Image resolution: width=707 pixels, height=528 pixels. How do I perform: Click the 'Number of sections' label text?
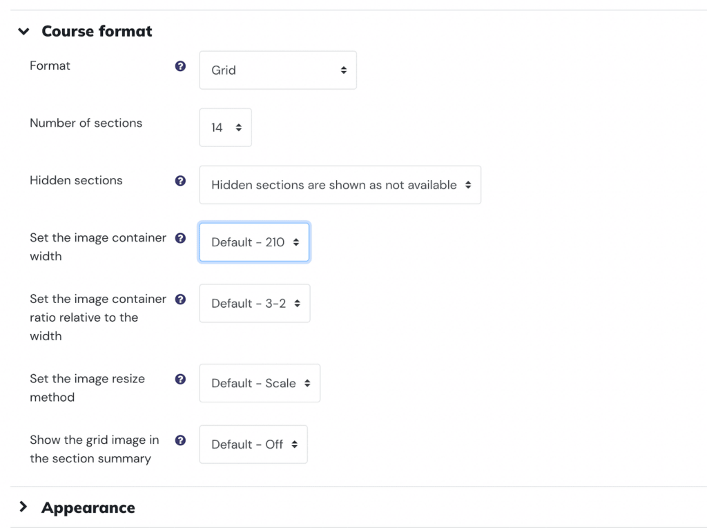(x=86, y=123)
